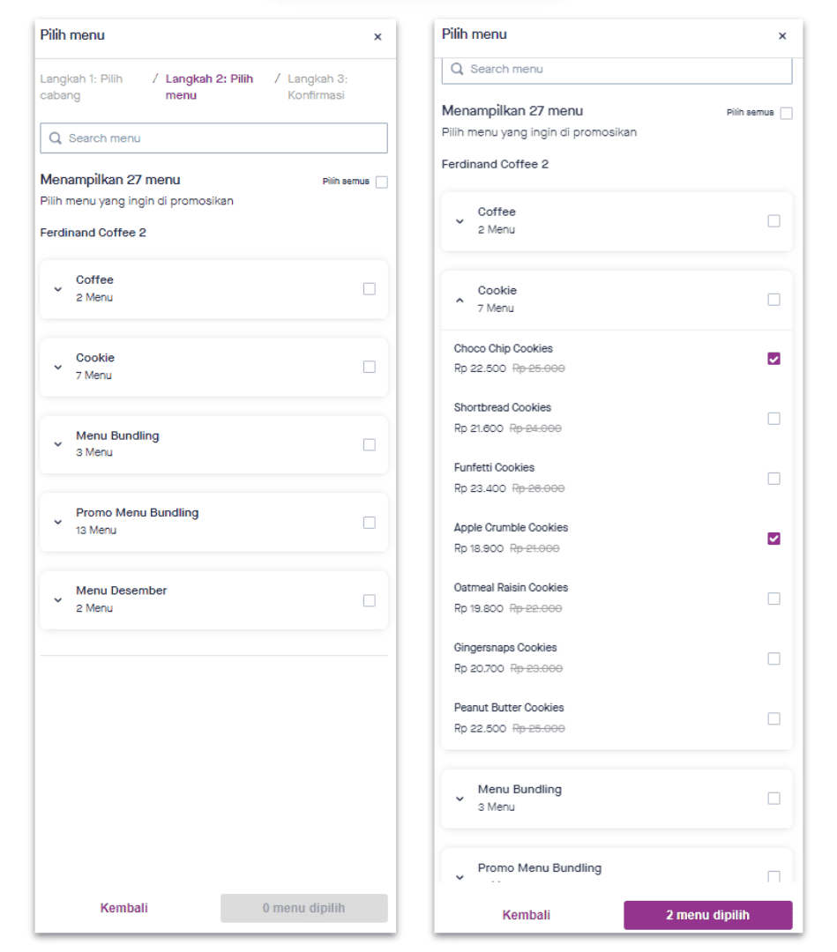
Task: Click the search magnifier icon in right panel
Action: pos(458,70)
